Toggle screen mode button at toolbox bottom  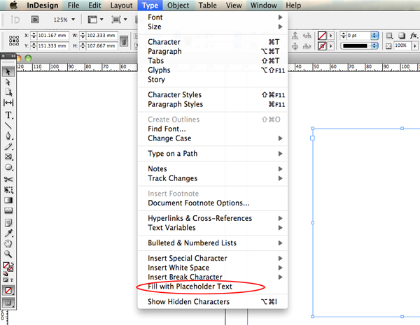[x=8, y=303]
